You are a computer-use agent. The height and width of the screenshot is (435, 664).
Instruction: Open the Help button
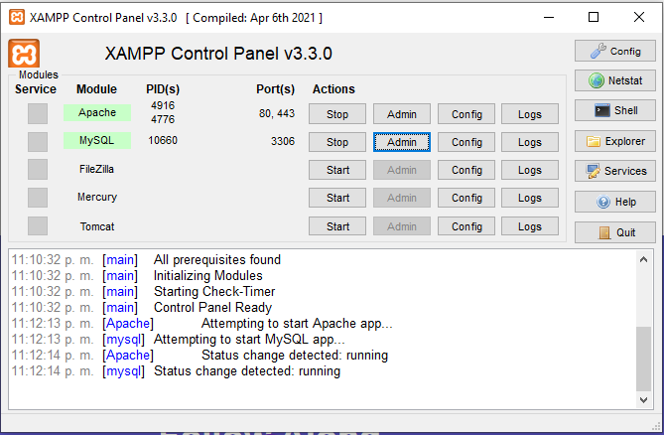click(x=615, y=202)
